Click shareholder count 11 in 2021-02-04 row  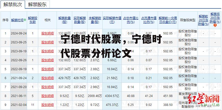point(33,105)
